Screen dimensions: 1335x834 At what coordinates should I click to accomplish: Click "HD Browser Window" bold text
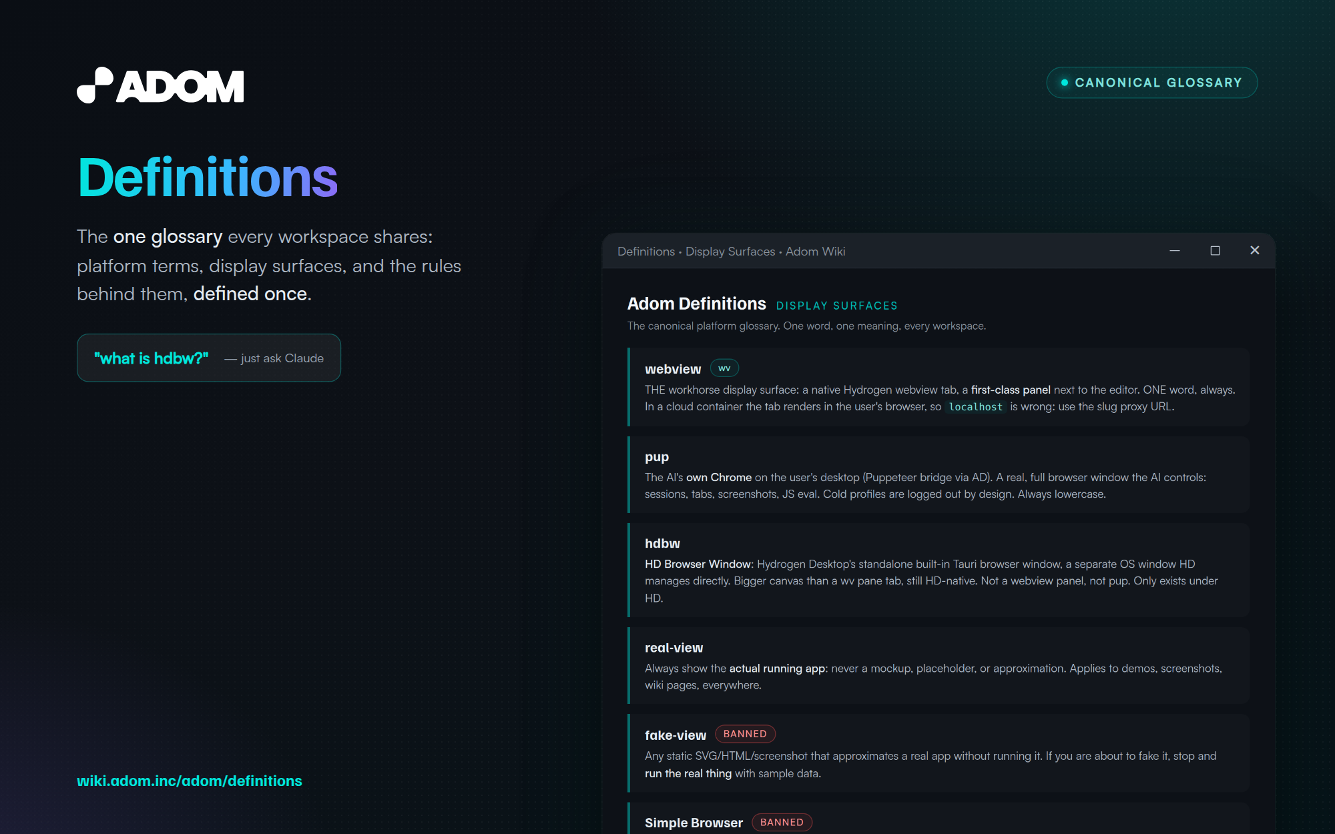pyautogui.click(x=698, y=564)
